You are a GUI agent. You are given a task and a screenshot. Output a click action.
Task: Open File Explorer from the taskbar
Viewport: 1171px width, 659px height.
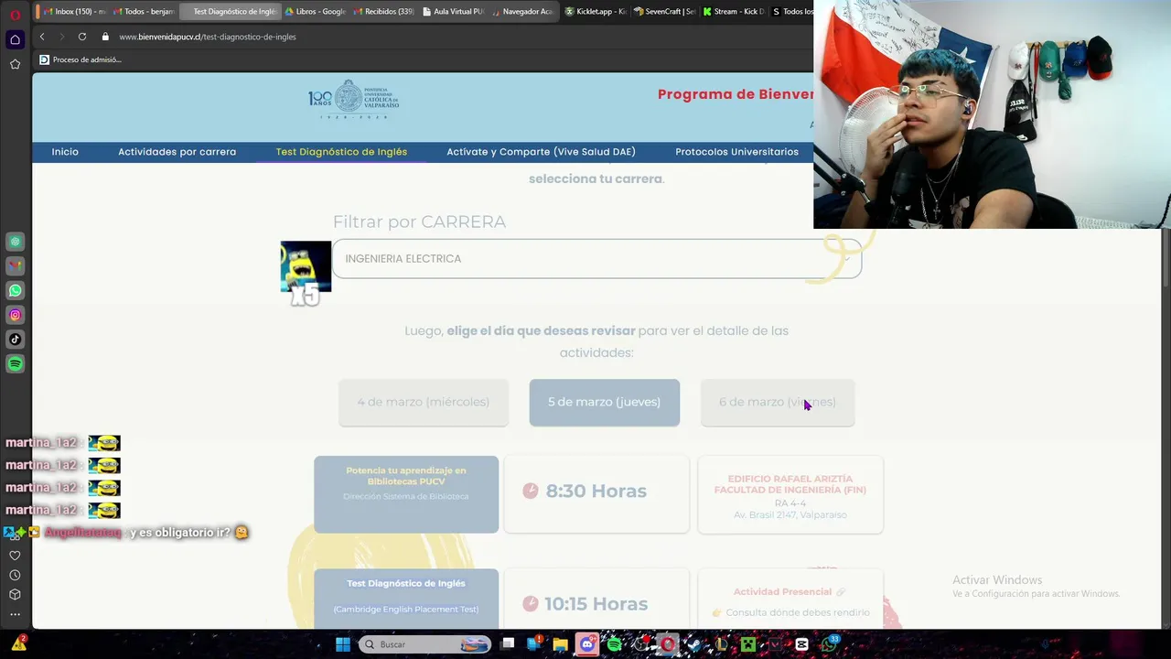coord(560,644)
